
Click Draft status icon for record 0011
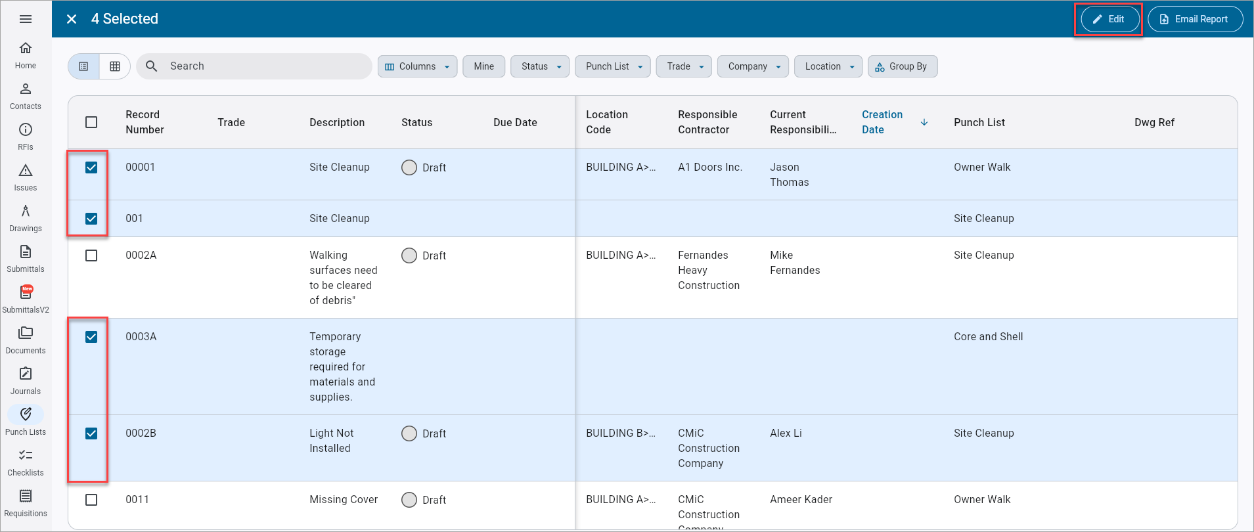[x=409, y=500]
